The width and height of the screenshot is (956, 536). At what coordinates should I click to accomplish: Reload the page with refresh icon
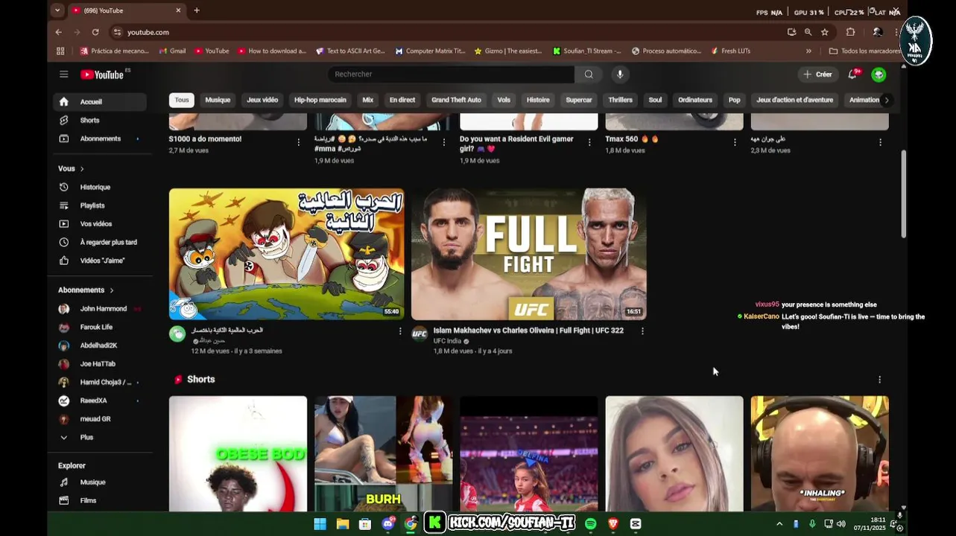[x=95, y=32]
